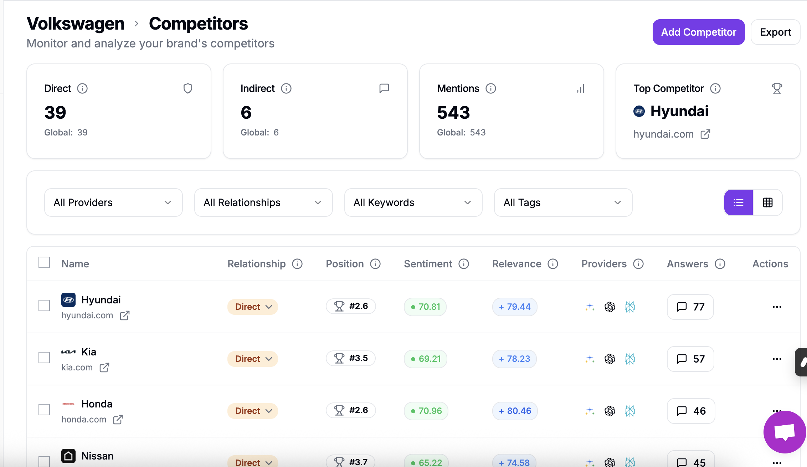Change Hyundai relationship via Direct dropdown
This screenshot has height=467, width=807.
point(253,307)
